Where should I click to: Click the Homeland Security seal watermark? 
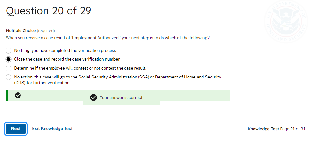click(x=286, y=21)
